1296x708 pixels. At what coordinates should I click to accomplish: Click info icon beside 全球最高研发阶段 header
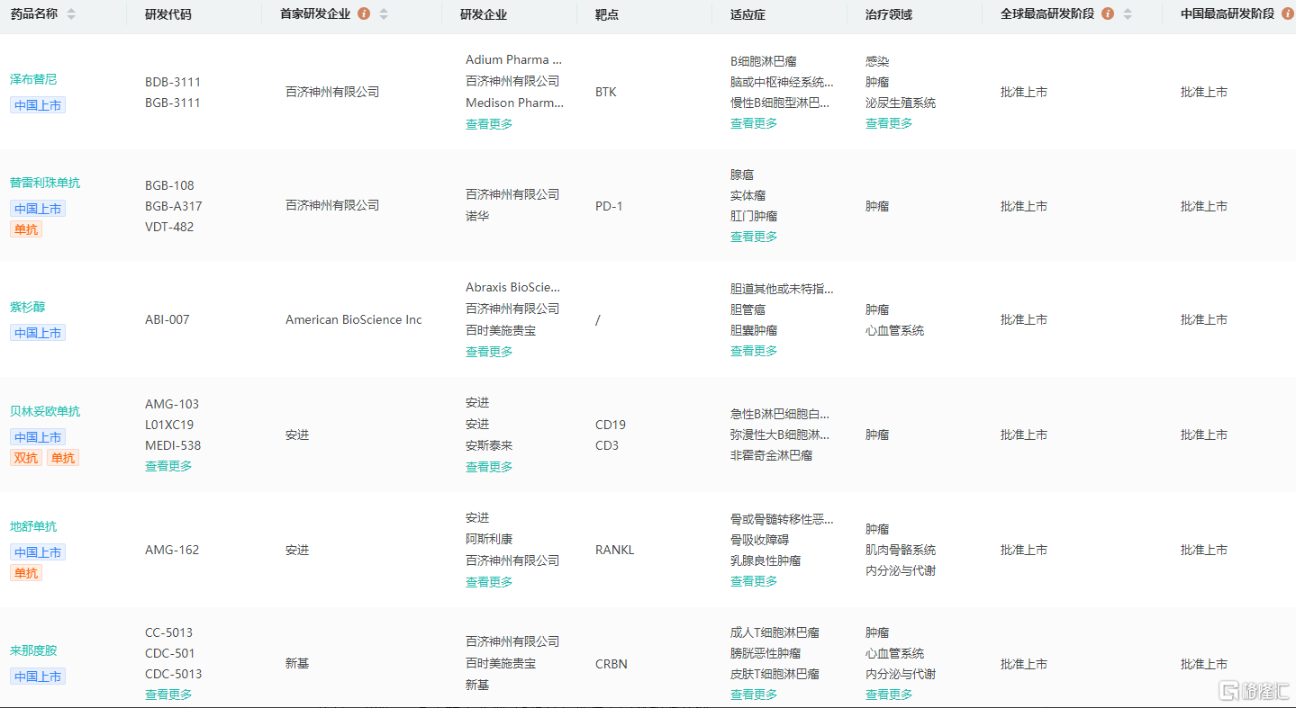pyautogui.click(x=1108, y=13)
